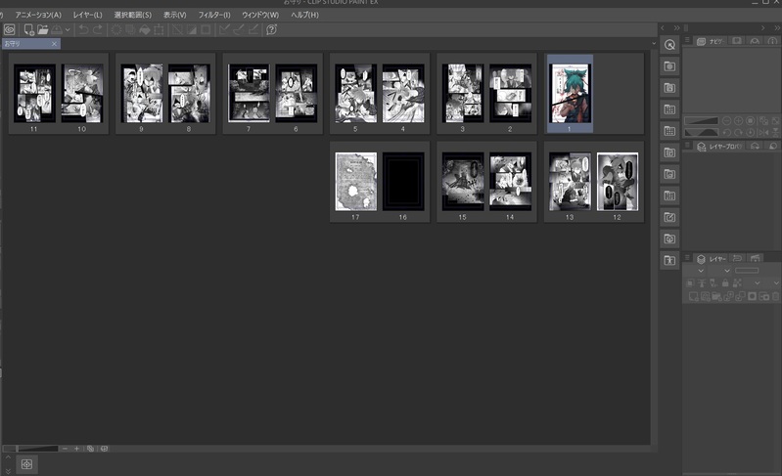The width and height of the screenshot is (782, 476).
Task: Open the レイヤー(L) menu
Action: [x=88, y=15]
